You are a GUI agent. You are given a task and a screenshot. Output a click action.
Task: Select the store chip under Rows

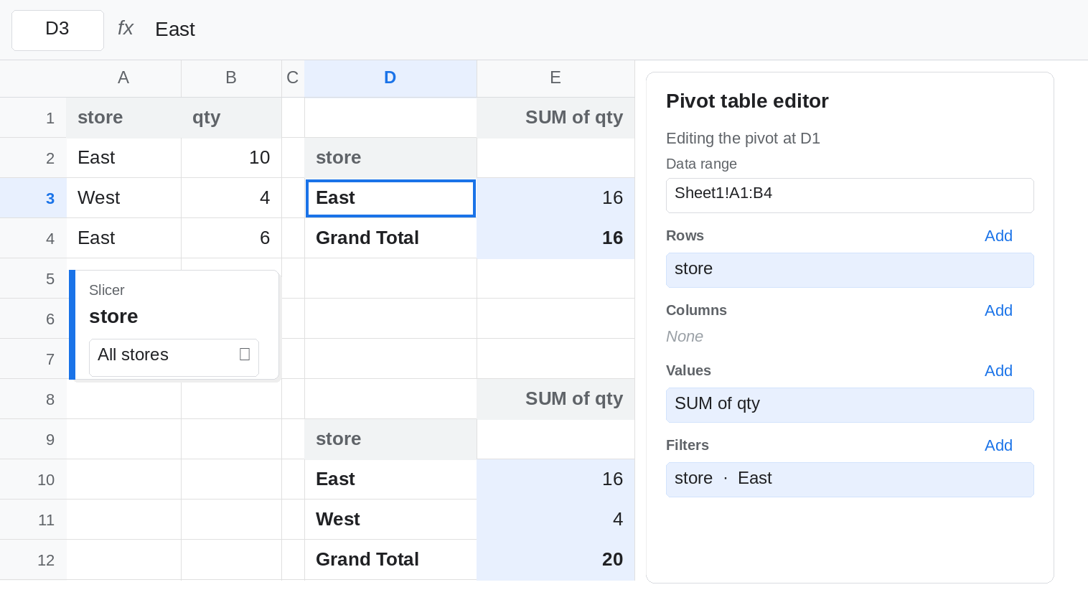pos(850,270)
